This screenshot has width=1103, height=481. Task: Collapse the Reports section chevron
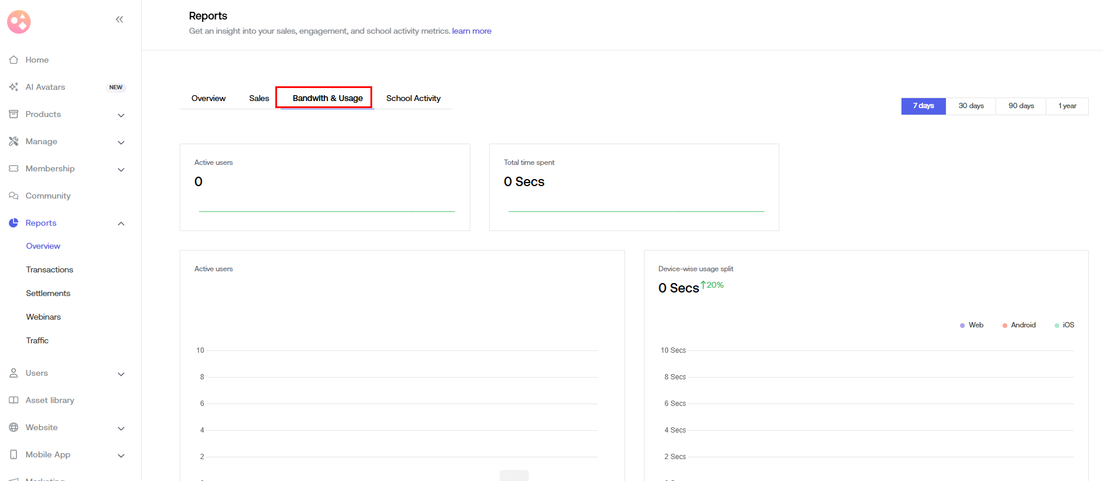point(121,223)
